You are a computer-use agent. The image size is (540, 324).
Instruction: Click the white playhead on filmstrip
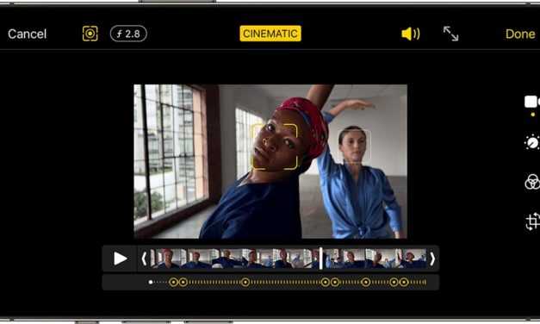click(x=321, y=259)
